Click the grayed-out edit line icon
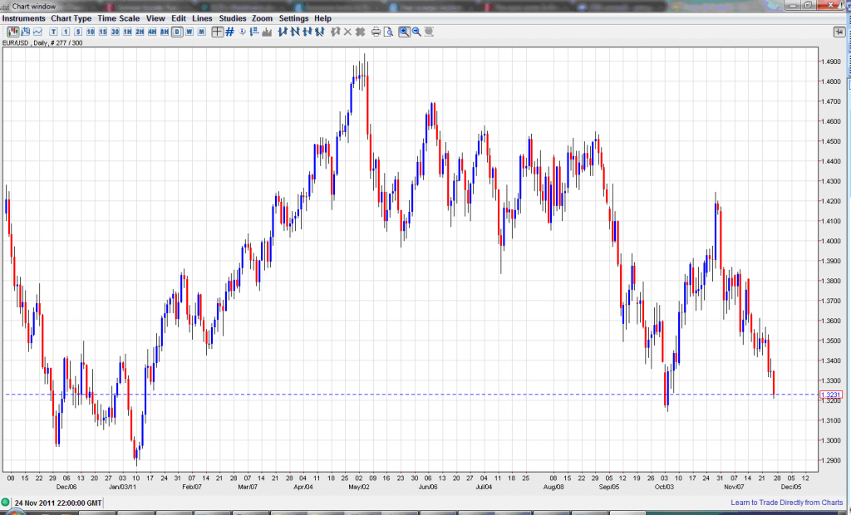Screen dimensions: 851x515 tap(336, 32)
